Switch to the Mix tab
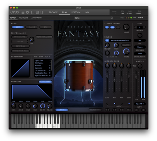 (87, 12)
